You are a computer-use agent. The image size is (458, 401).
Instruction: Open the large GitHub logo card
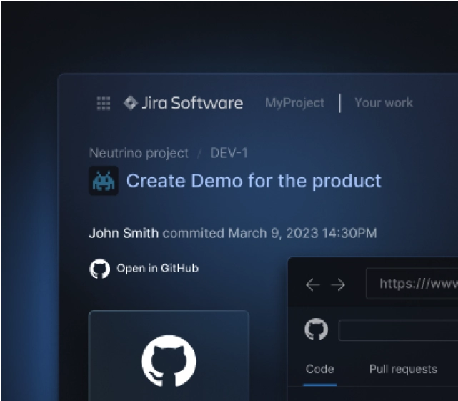pos(169,355)
